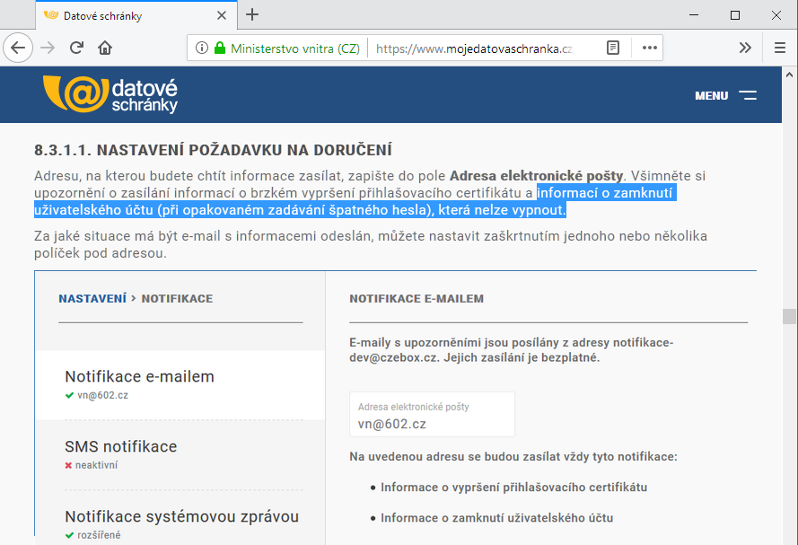Click the NOTIFIKACE breadcrumb text
This screenshot has height=545, width=798.
[177, 299]
